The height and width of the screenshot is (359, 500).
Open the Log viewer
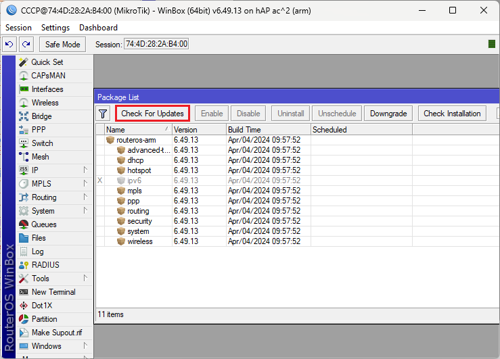[x=54, y=252]
